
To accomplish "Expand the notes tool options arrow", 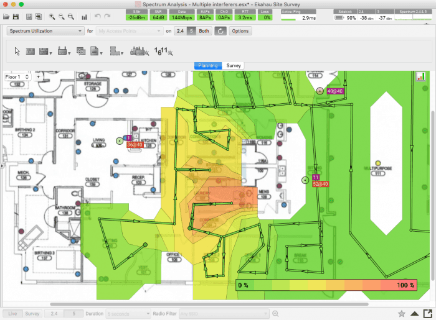I will coord(101,53).
